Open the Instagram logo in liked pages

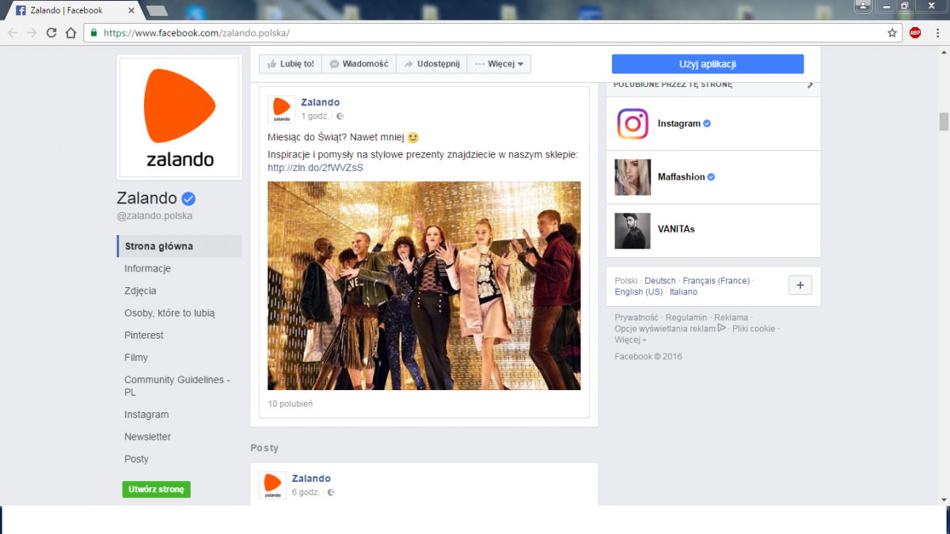[x=633, y=123]
